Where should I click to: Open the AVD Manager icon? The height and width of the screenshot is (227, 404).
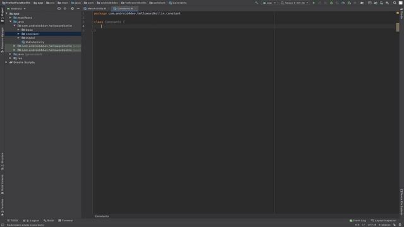coord(381,3)
